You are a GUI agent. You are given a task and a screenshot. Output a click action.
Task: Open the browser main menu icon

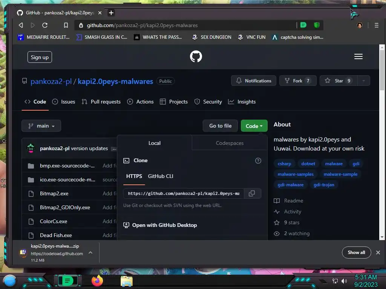click(377, 25)
